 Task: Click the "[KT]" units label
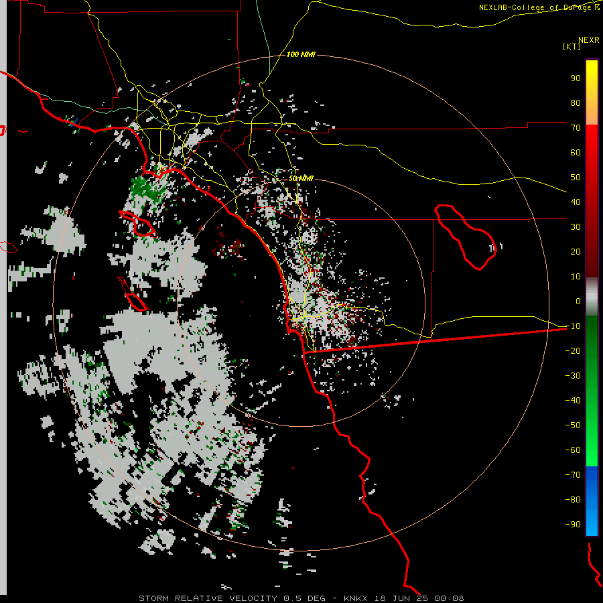coord(572,46)
